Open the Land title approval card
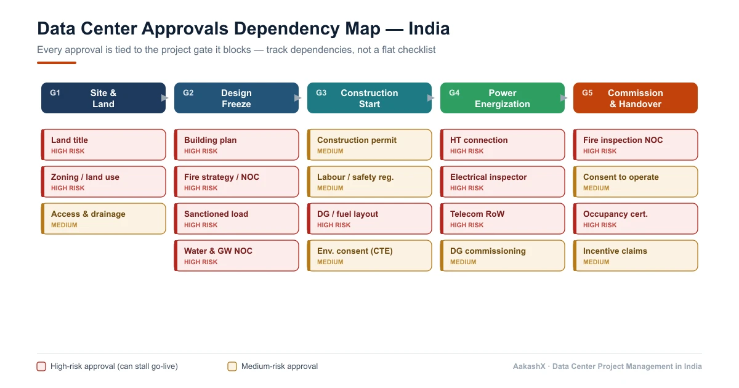This screenshot has height=388, width=739. pos(103,145)
